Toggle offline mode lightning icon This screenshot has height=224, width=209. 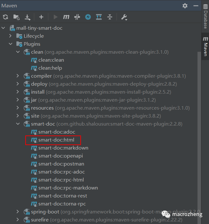coord(88,17)
